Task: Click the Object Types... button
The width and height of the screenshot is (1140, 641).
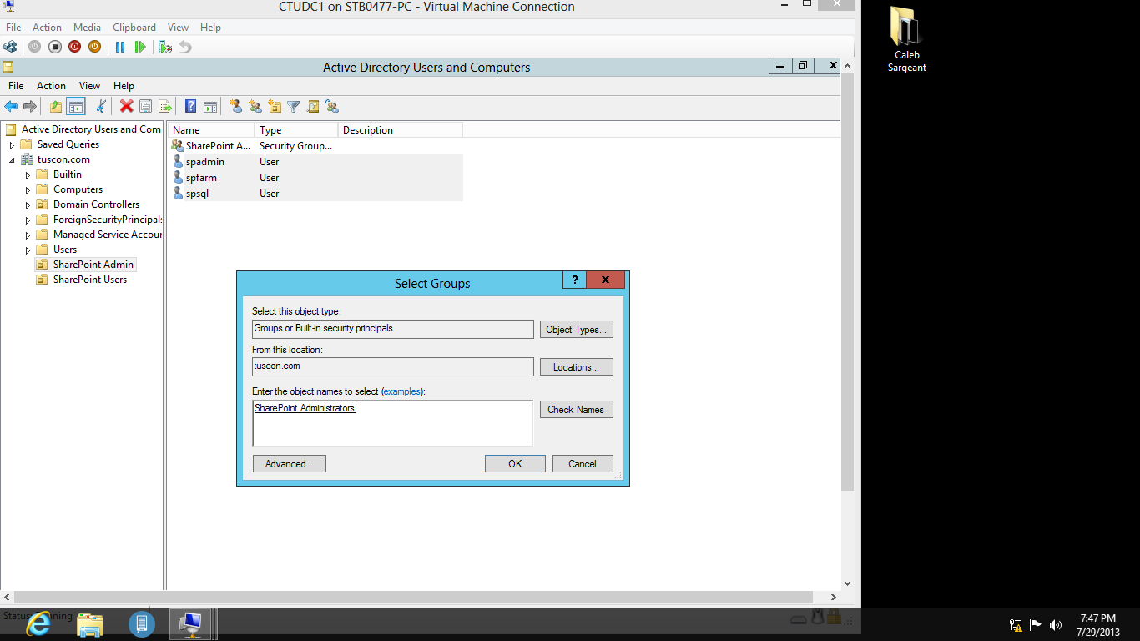Action: [577, 330]
